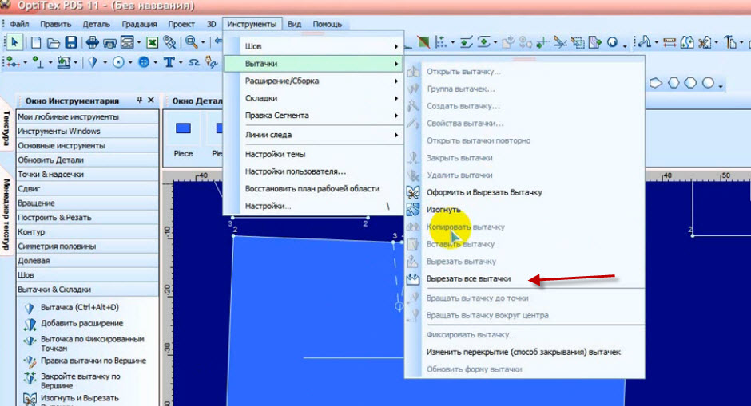Click the red ruler measure icon

coord(669,42)
